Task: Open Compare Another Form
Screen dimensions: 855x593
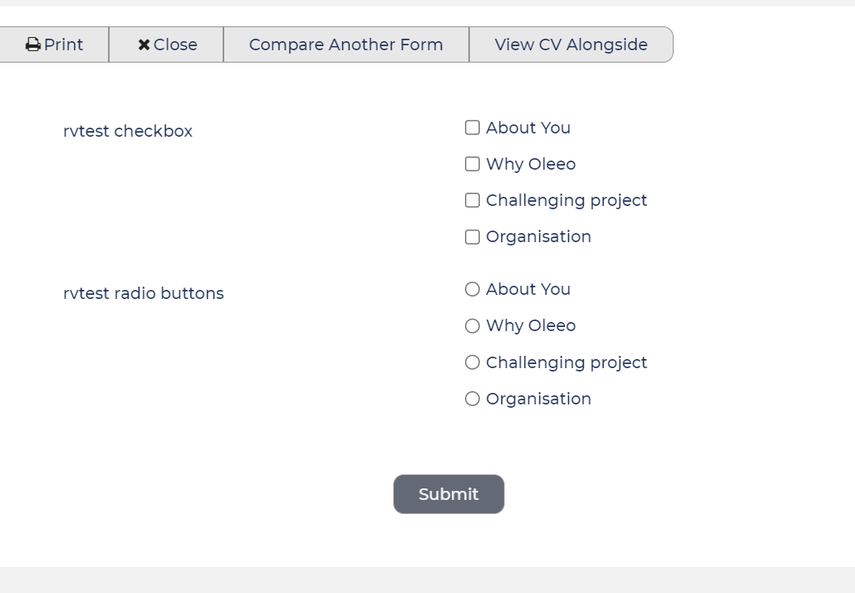Action: pos(346,44)
